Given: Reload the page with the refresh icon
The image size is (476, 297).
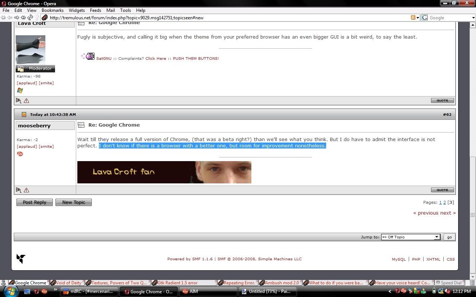Looking at the screenshot, I should pos(30,17).
